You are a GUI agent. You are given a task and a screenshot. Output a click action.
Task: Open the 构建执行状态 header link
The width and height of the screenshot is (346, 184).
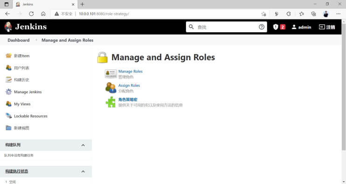click(17, 171)
